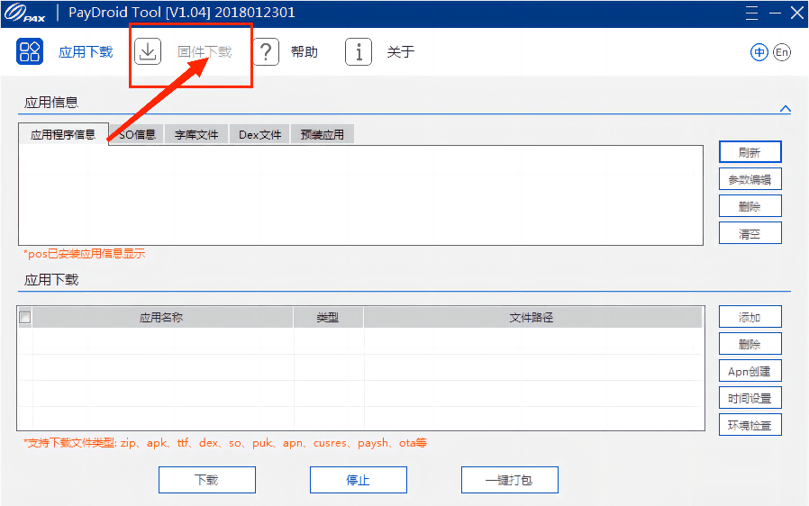Click the 刷新 button

pos(750,152)
